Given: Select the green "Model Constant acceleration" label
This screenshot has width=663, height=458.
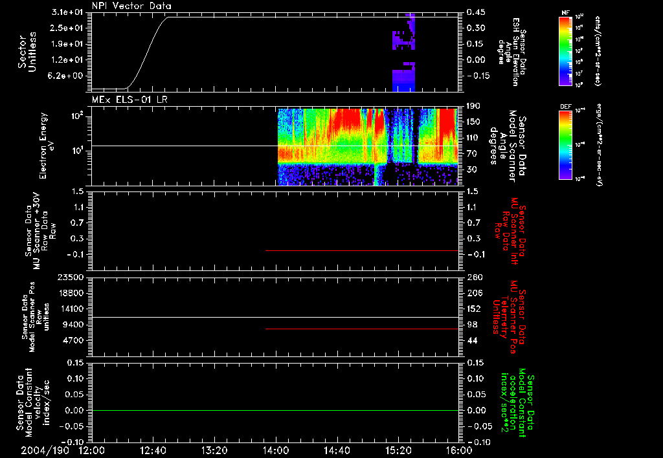Looking at the screenshot, I should pos(517,402).
